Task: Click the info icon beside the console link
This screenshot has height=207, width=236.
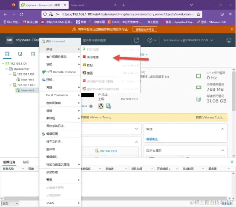Action: [91, 106]
